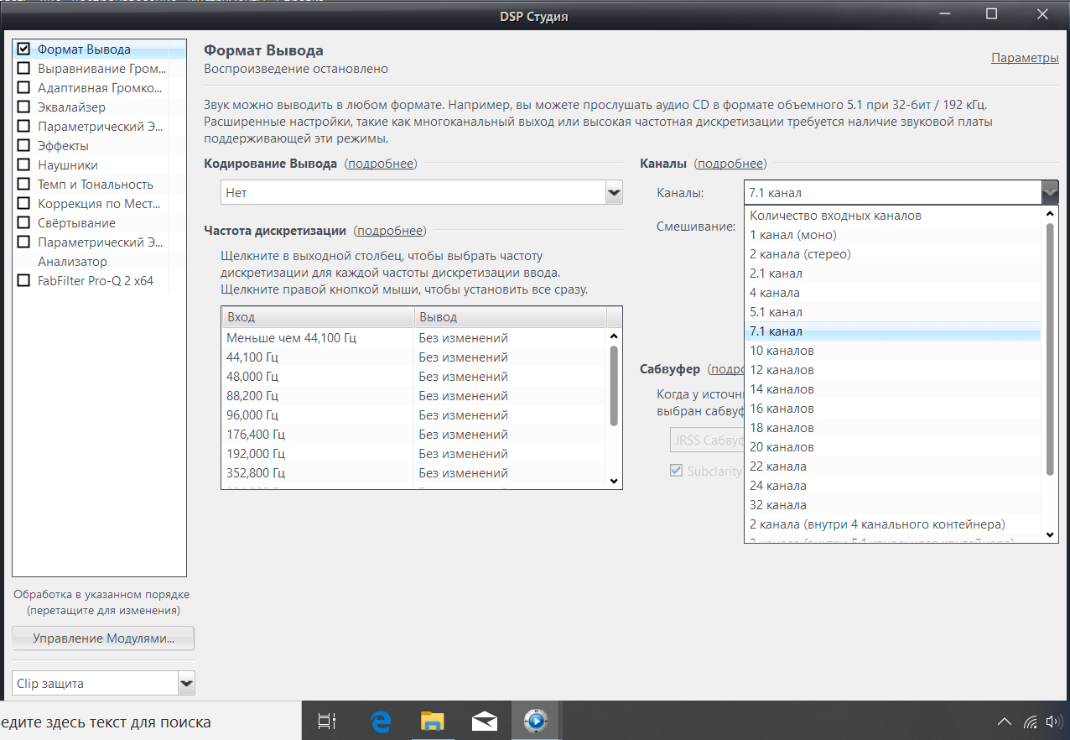This screenshot has height=740, width=1070.
Task: Click Без изменений output for 88,200 Гц
Action: [464, 396]
